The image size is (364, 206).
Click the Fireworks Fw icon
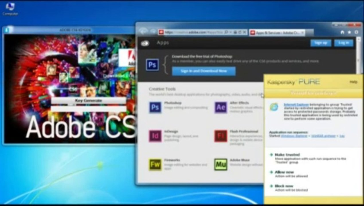155,165
